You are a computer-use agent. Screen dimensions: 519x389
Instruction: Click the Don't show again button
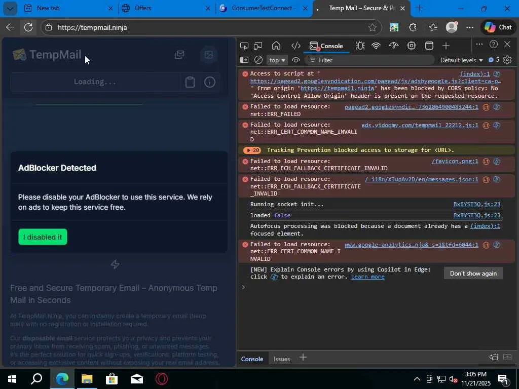[x=473, y=274]
